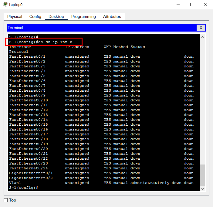
Task: Go to the Attributes tab
Action: tap(112, 17)
